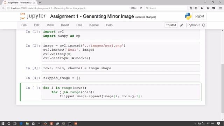Select cell via In [2]: prompt

tap(33, 46)
